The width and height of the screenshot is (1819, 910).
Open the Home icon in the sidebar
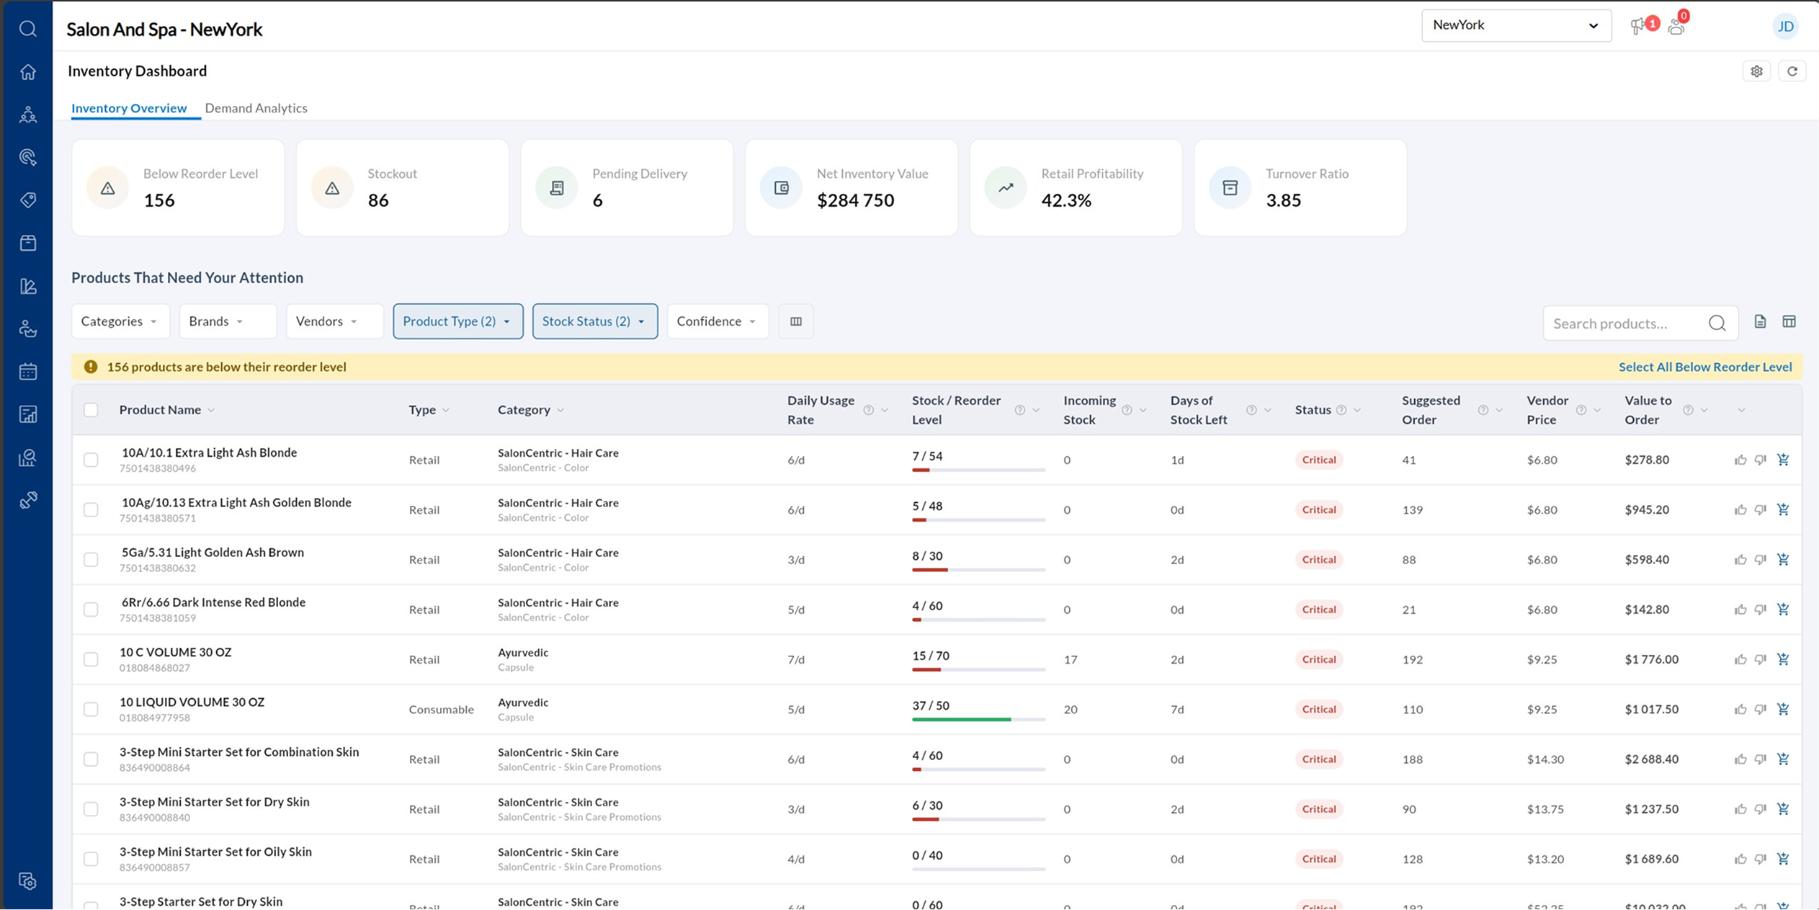27,72
